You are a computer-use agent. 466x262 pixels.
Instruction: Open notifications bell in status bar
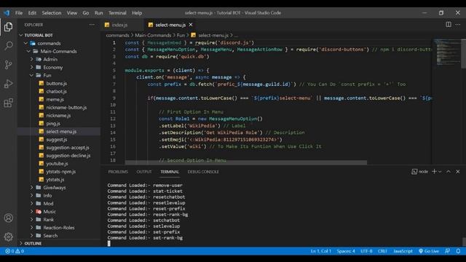(x=458, y=251)
